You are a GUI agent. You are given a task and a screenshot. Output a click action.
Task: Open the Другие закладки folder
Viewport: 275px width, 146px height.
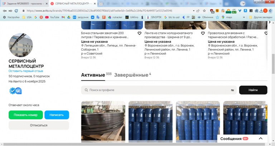[x=261, y=17]
